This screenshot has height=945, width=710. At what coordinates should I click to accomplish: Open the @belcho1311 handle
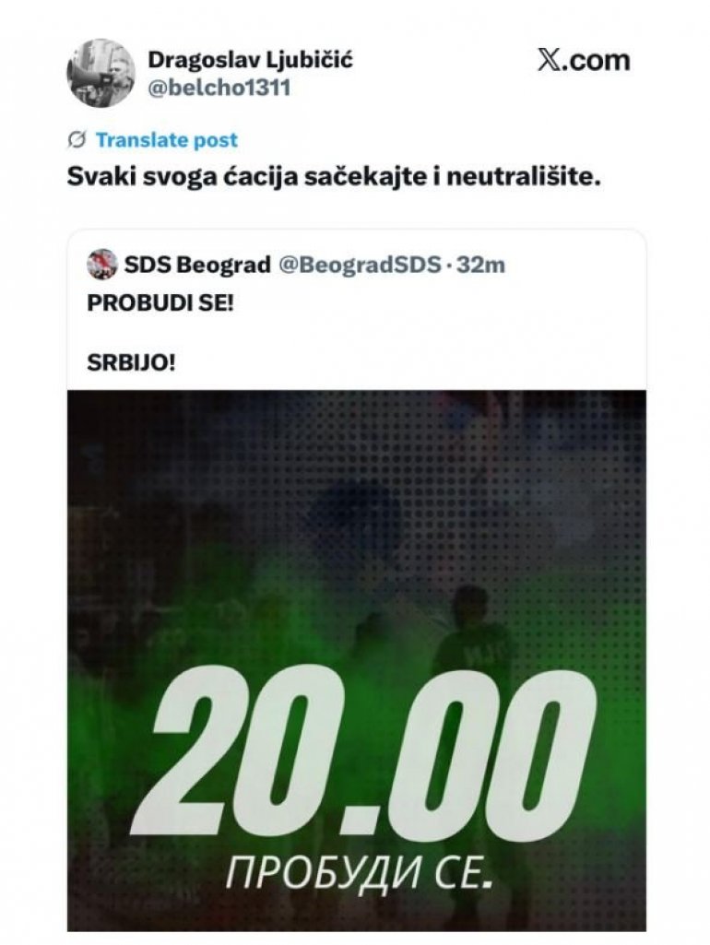pos(219,88)
